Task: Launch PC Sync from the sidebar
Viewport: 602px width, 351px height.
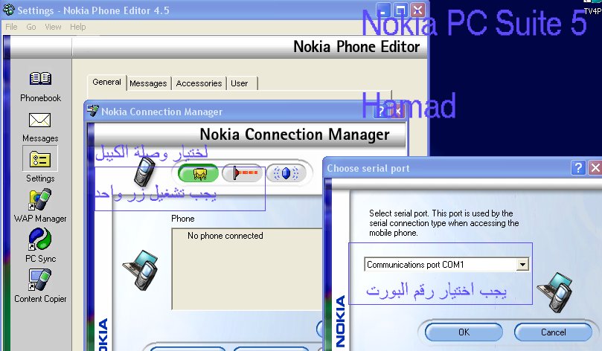Action: click(x=40, y=239)
